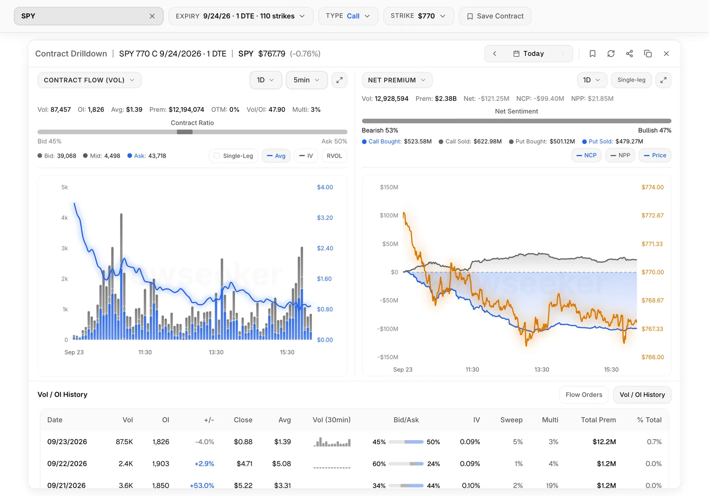
Task: Open the CONTRACT FLOW (VOL) dropdown
Action: pyautogui.click(x=90, y=80)
